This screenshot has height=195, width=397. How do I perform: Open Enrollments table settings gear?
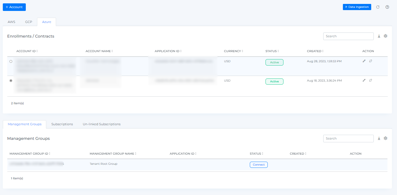[386, 36]
